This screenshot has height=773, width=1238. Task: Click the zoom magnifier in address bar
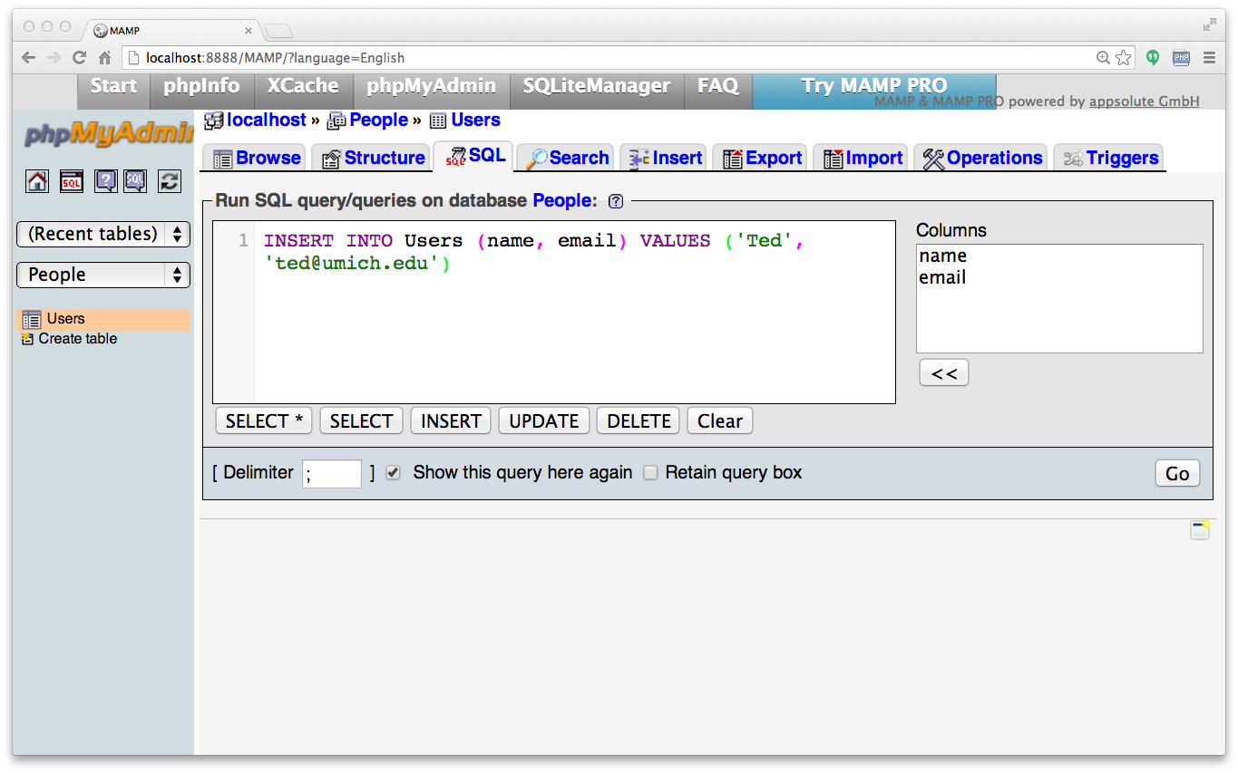click(x=1103, y=58)
